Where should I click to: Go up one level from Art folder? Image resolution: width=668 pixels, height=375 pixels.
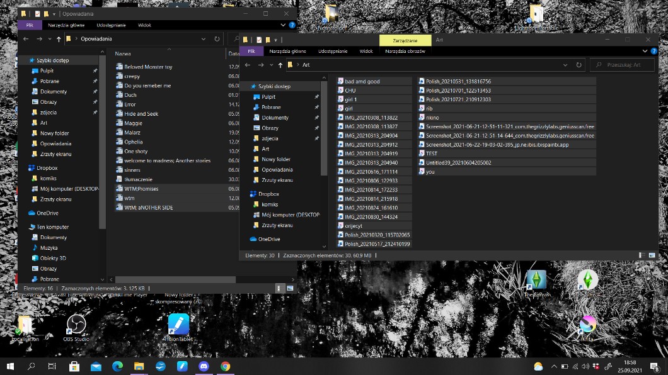[x=280, y=65]
